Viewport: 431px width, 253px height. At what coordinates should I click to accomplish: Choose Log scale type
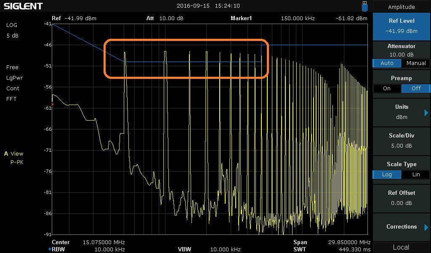[387, 175]
